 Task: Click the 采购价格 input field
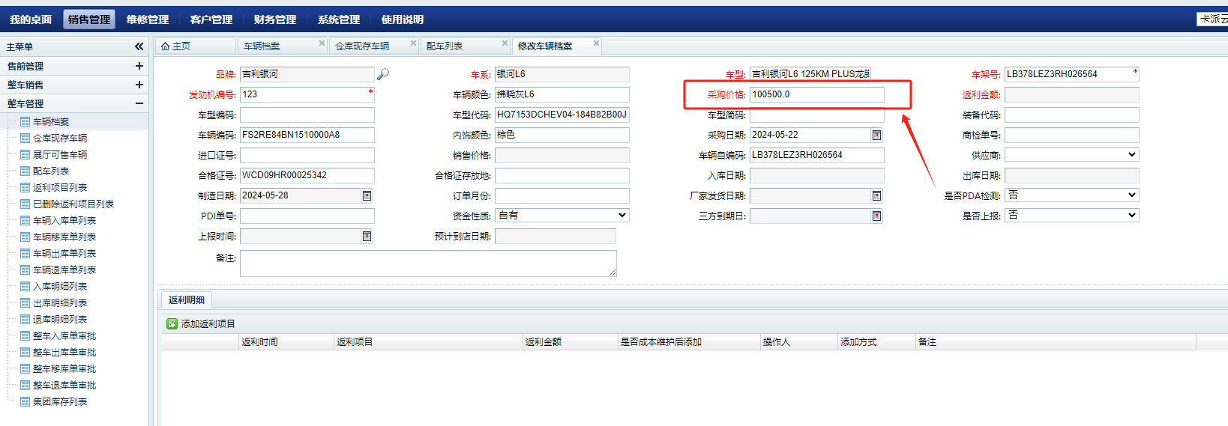pos(816,94)
